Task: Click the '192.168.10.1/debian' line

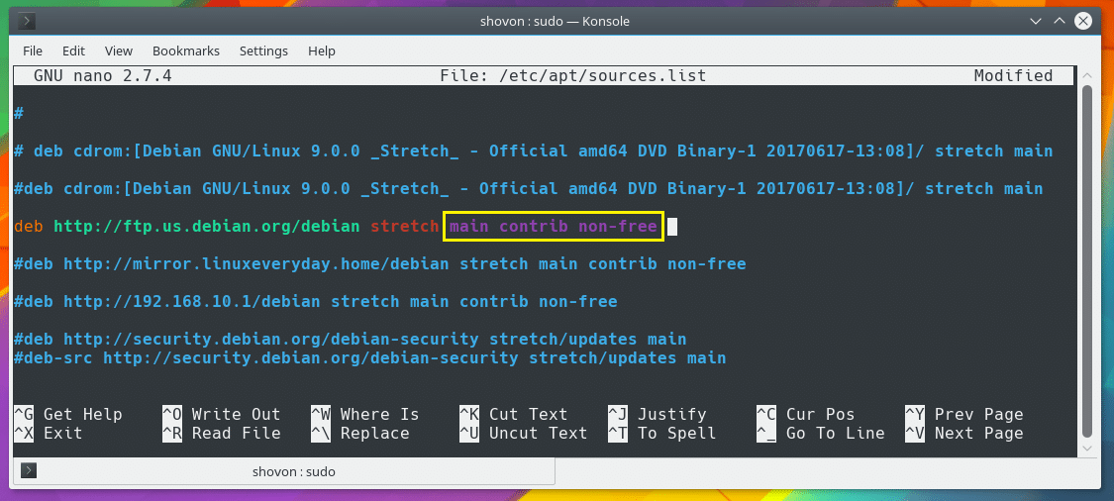Action: (316, 302)
